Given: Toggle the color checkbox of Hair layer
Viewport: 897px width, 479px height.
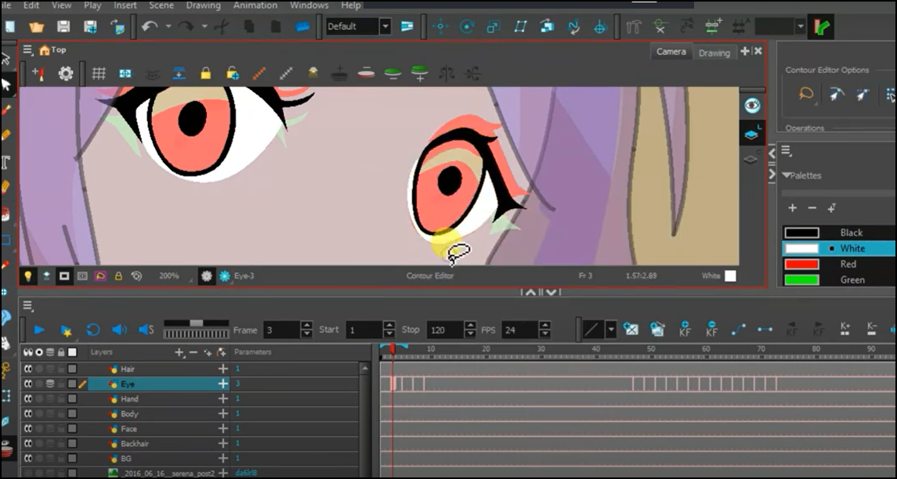Looking at the screenshot, I should tap(72, 369).
